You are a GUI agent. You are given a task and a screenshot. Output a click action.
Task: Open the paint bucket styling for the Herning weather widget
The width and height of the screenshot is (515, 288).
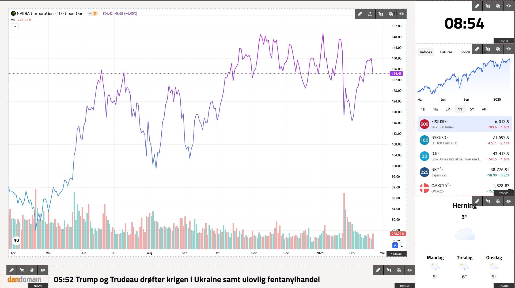click(x=498, y=201)
